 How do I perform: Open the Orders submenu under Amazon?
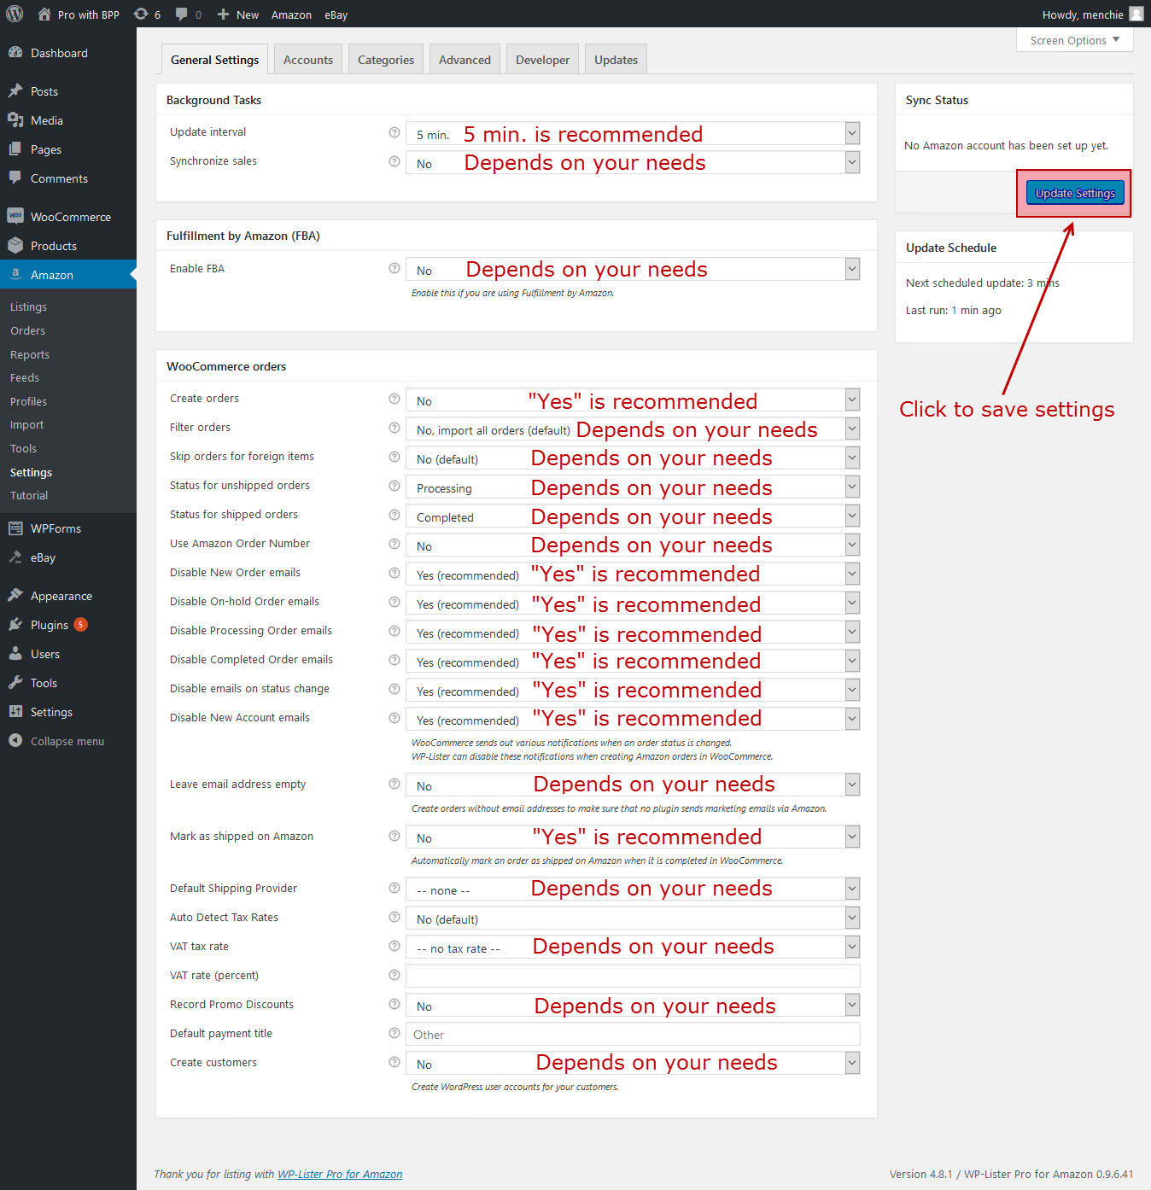tap(27, 330)
